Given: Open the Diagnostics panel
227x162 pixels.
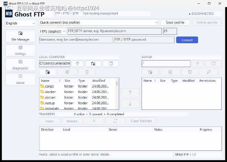Looking at the screenshot, I should (20, 65).
